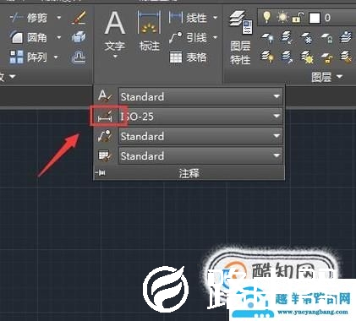Image resolution: width=356 pixels, height=321 pixels.
Task: Click the Layer Off icon (layer with bulb)
Action: click(x=267, y=38)
